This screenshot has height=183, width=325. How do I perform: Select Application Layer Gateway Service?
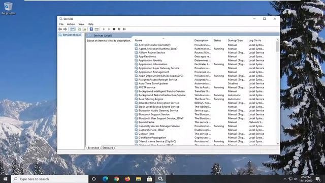[159, 68]
